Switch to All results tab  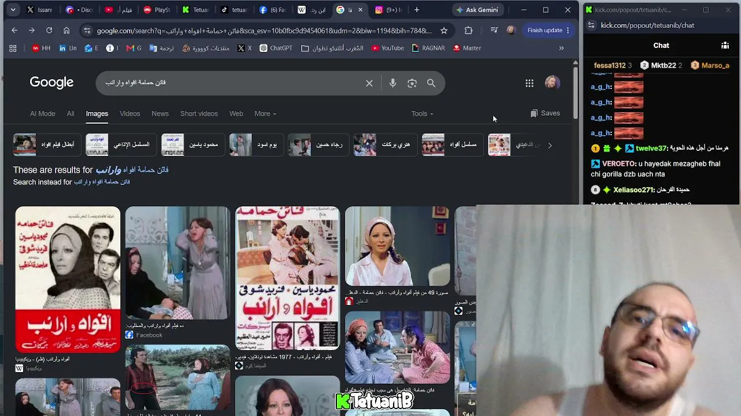click(71, 114)
